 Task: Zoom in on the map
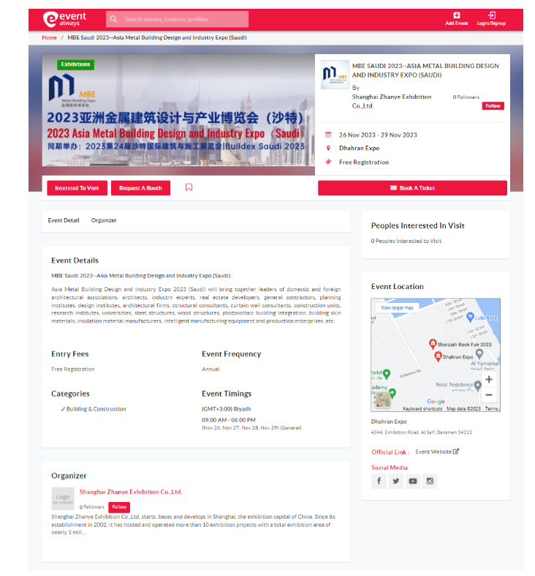coord(489,379)
